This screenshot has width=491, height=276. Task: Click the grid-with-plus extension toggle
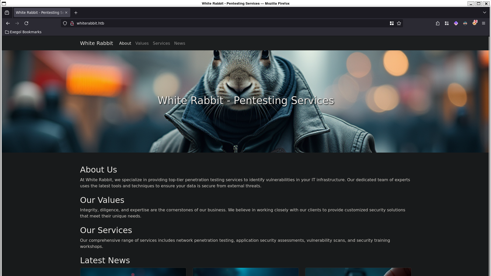tap(447, 23)
